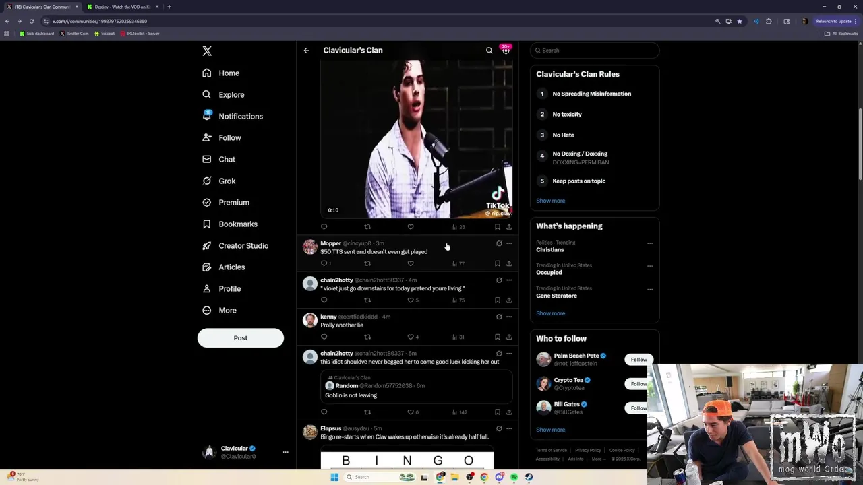Open more options for Christians trend
Screen dimensions: 863x485
click(x=650, y=243)
